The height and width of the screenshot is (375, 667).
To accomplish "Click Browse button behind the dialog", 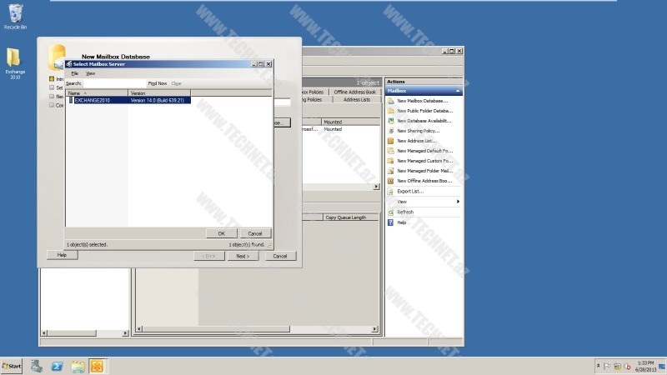I will pyautogui.click(x=282, y=122).
